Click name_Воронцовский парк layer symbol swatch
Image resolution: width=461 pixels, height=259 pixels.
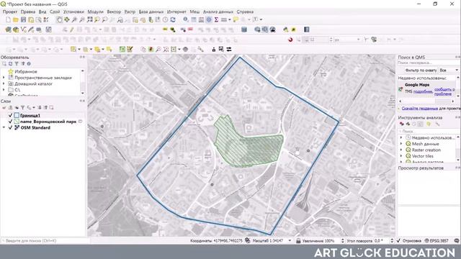point(17,122)
